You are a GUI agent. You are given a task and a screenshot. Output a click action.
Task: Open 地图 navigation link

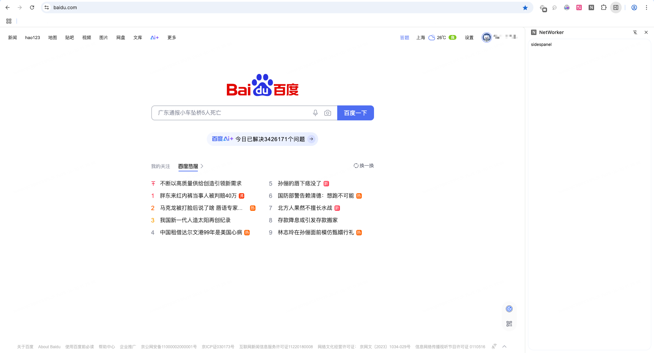(x=52, y=37)
